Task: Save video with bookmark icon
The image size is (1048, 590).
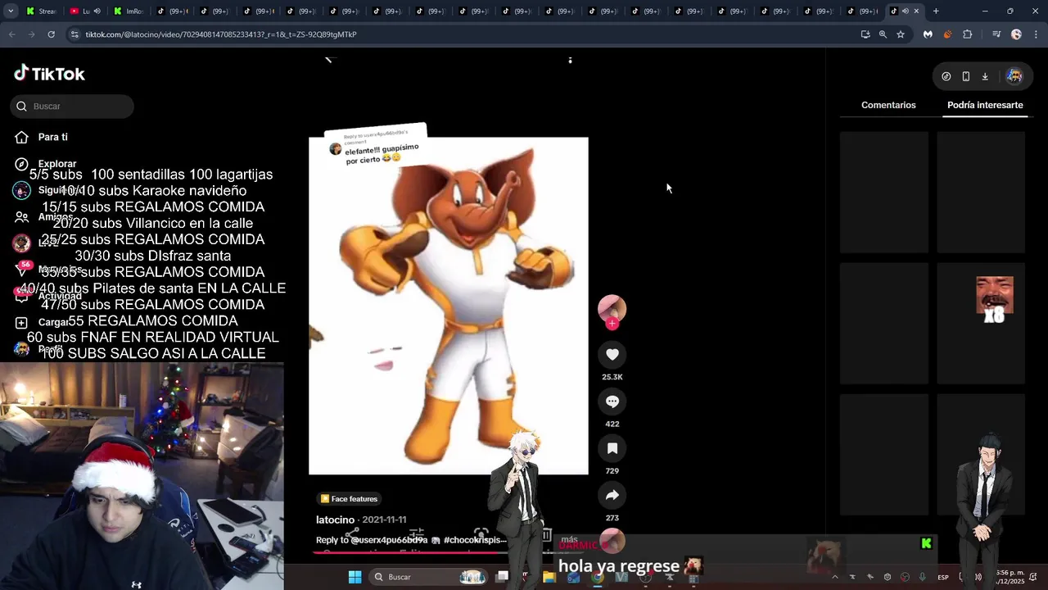Action: pos(612,448)
